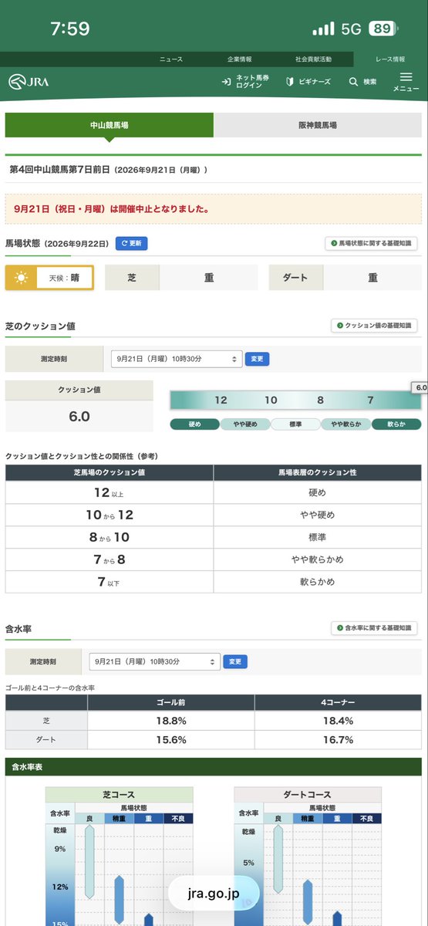Image resolution: width=428 pixels, height=926 pixels.
Task: Tap the battery 89 indicator
Action: (x=383, y=29)
